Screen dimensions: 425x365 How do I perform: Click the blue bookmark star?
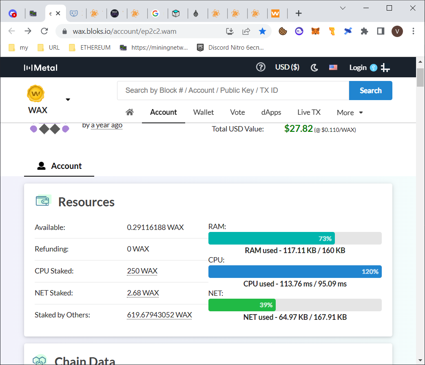262,31
